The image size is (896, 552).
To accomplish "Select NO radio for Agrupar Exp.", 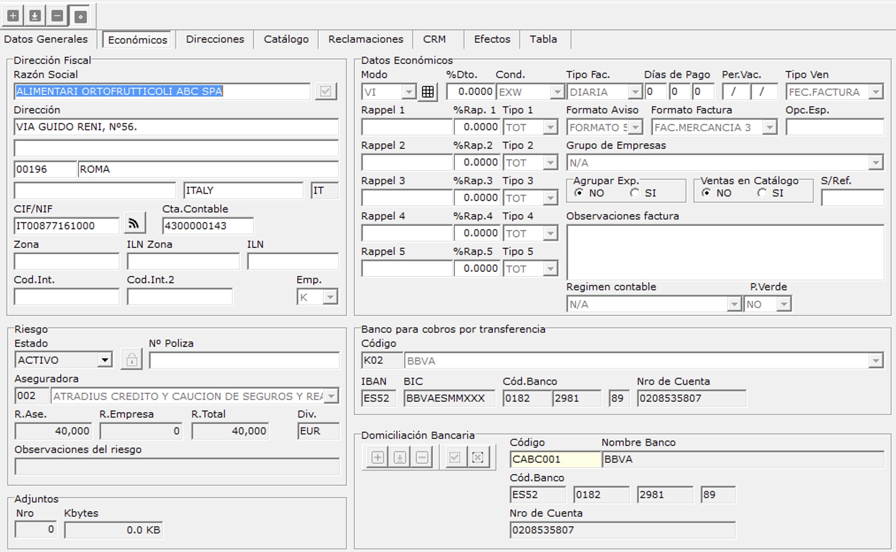I will [x=579, y=193].
